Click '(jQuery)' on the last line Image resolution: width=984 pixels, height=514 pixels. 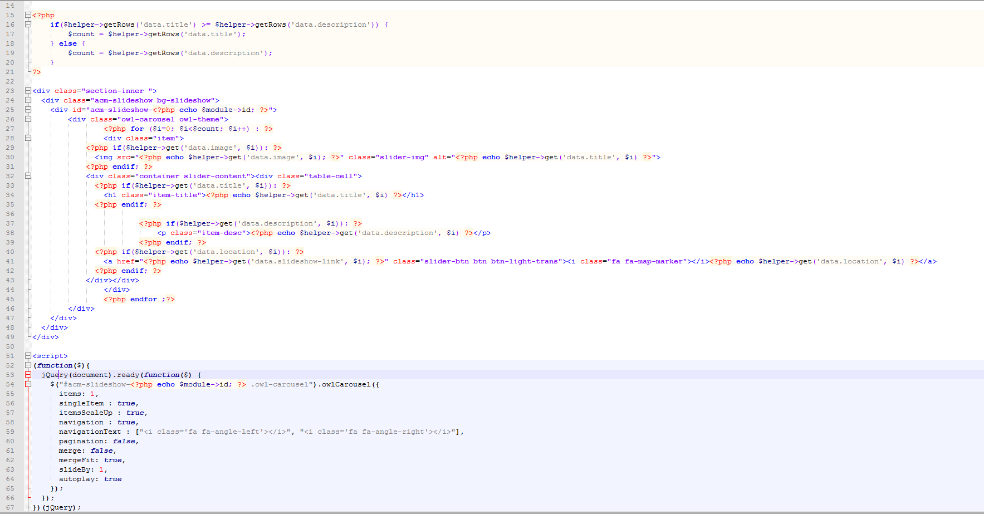[x=59, y=507]
